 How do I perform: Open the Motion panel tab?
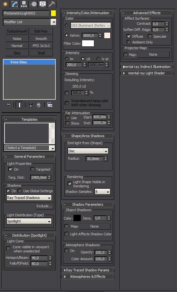pos(34,4)
